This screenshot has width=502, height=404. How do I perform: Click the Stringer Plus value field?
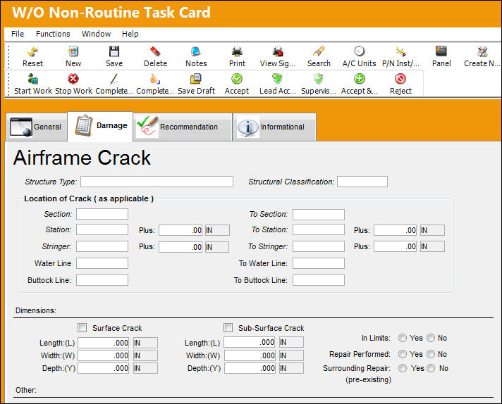(180, 247)
